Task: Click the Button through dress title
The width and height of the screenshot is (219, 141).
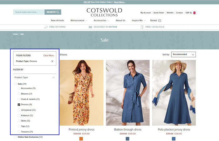Action: 128,129
